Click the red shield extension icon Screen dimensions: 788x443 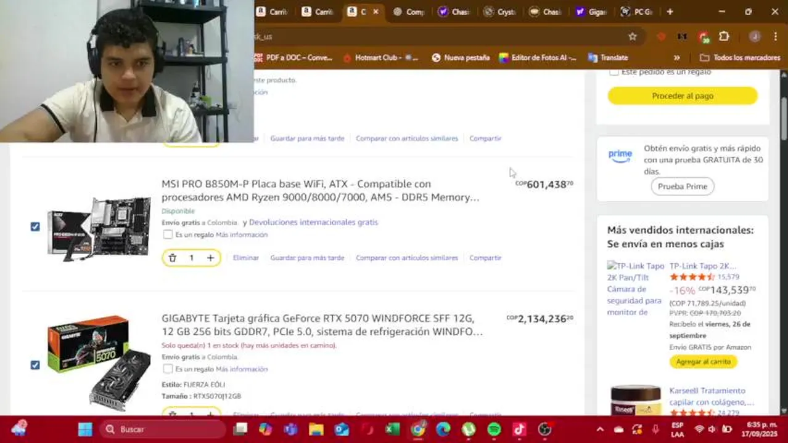(662, 36)
